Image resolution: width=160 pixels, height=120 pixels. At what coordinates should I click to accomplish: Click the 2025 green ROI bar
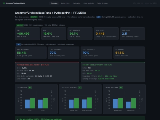point(45,103)
